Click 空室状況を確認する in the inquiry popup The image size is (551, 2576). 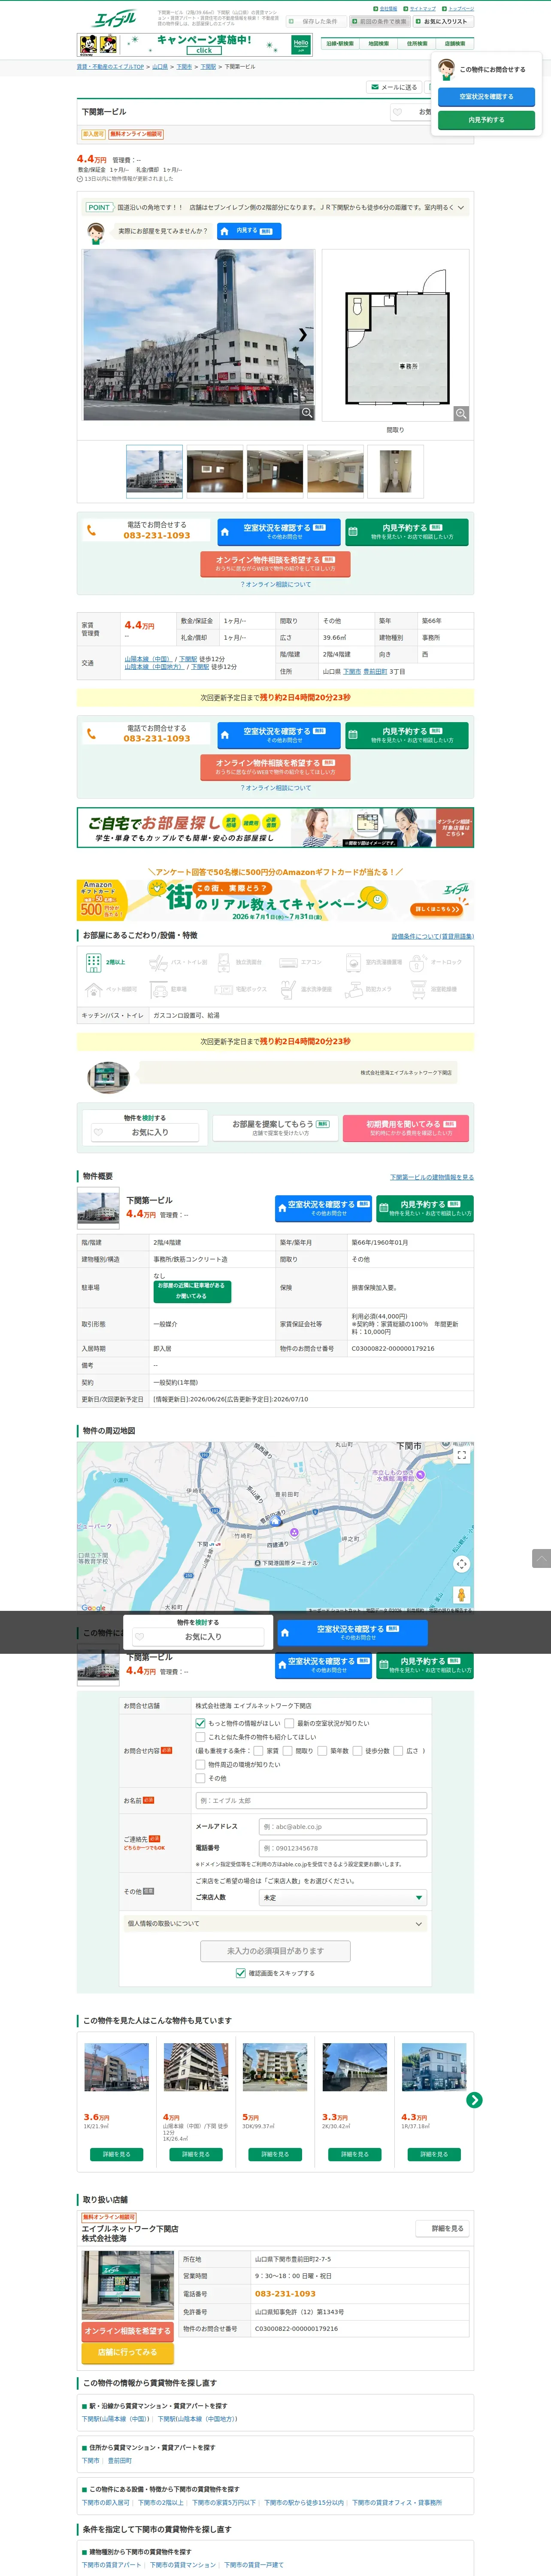click(x=486, y=97)
